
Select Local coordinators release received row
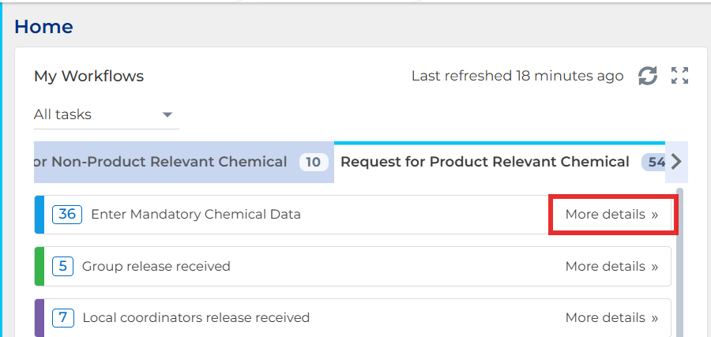[353, 318]
